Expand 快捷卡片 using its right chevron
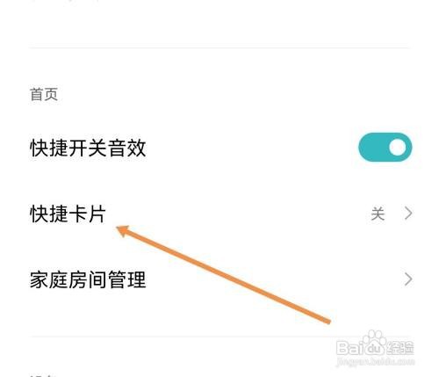This screenshot has height=377, width=439. (408, 214)
